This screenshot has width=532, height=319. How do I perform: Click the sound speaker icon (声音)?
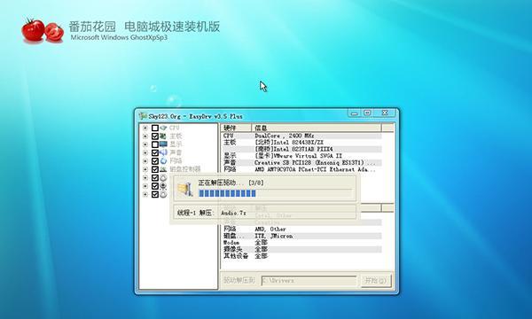(163, 152)
